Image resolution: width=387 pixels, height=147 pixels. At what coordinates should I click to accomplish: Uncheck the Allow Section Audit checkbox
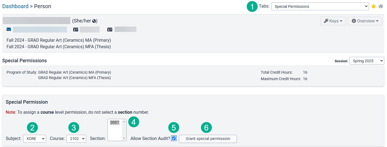point(174,138)
